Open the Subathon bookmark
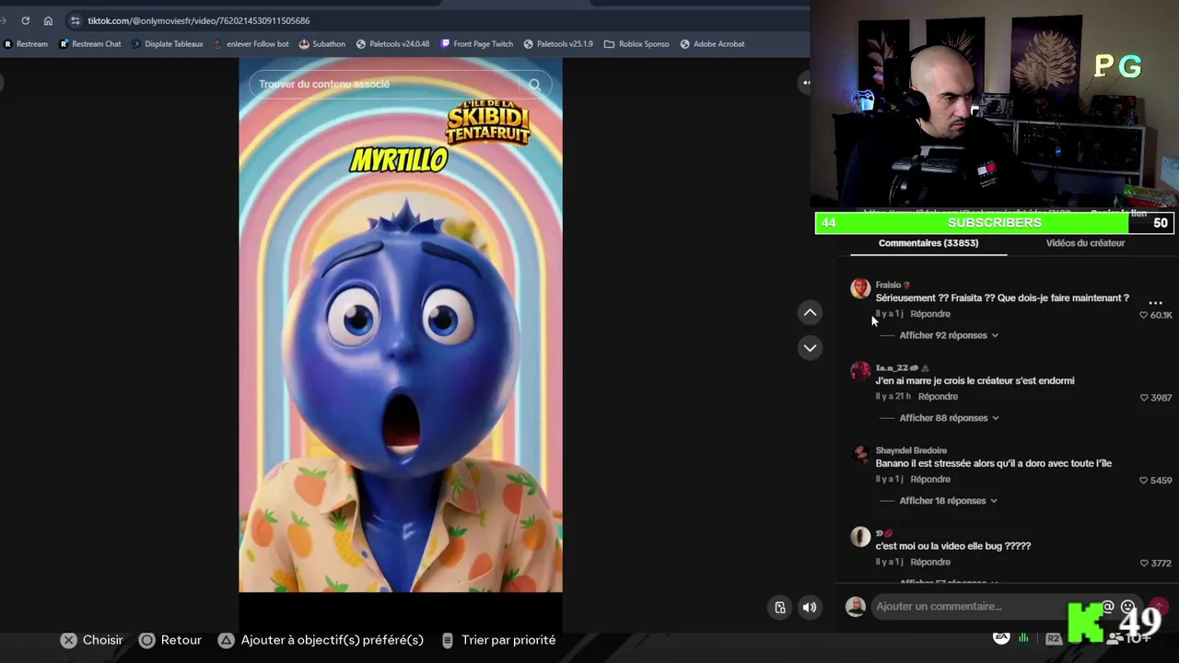 click(322, 43)
